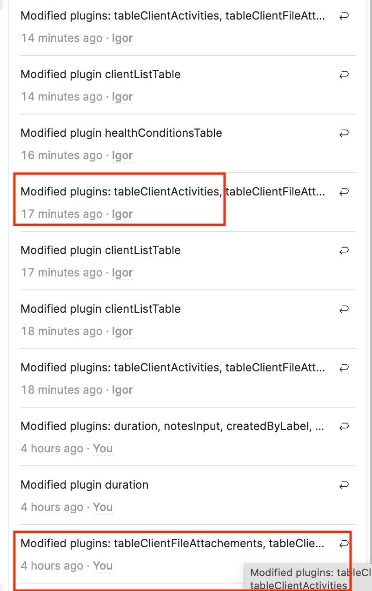Select the tableClientFileAttachements entry title

(x=172, y=544)
